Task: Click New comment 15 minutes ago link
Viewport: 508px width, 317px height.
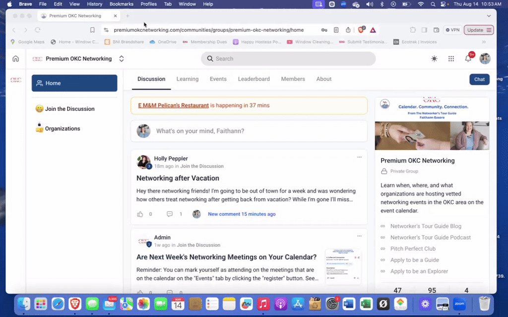Action: [242, 214]
